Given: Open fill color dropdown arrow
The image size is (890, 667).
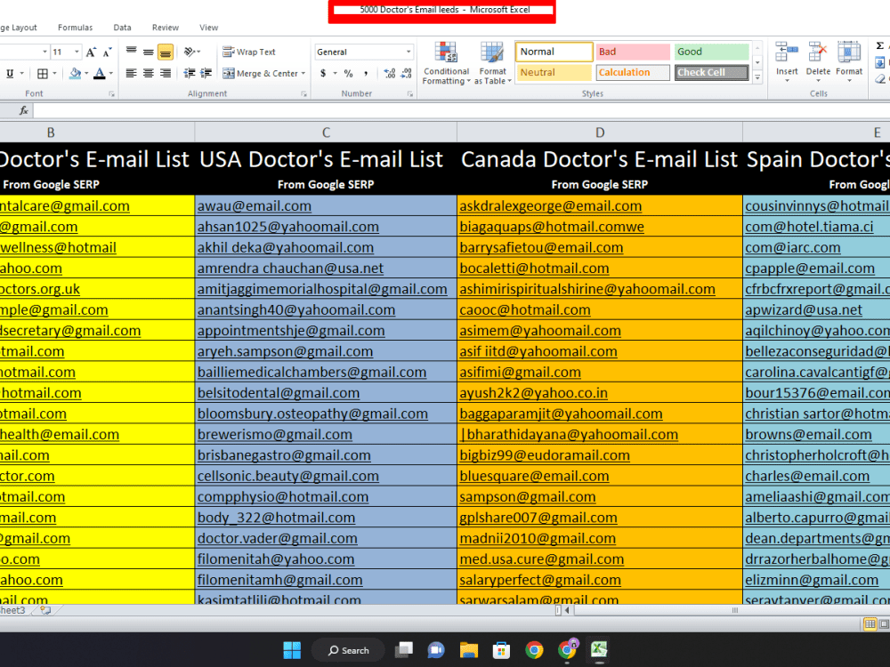Looking at the screenshot, I should tap(86, 73).
